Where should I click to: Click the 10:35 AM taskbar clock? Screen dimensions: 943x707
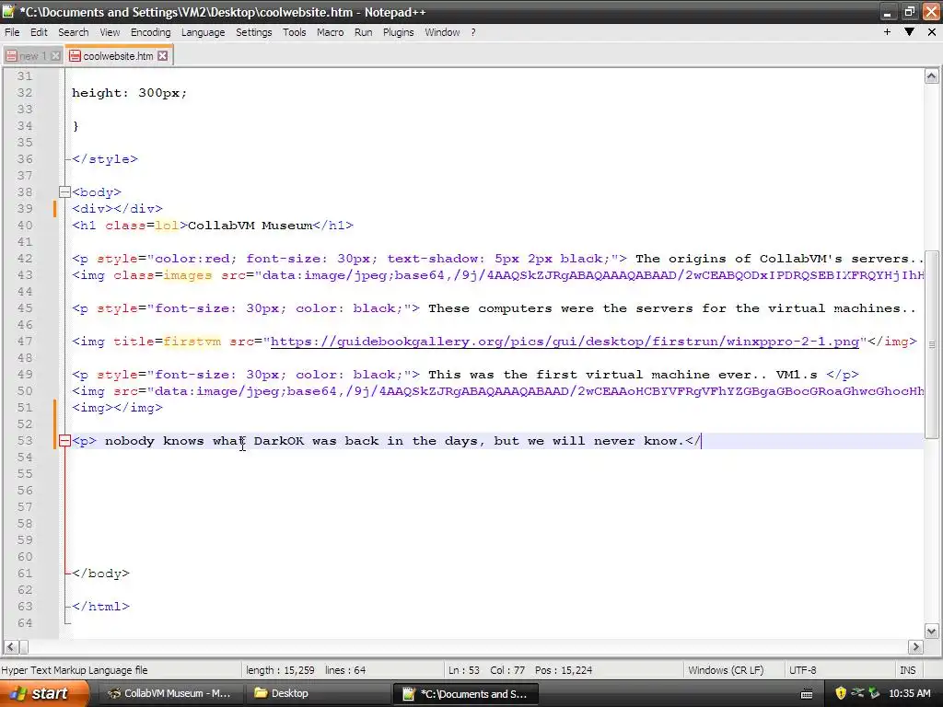909,694
